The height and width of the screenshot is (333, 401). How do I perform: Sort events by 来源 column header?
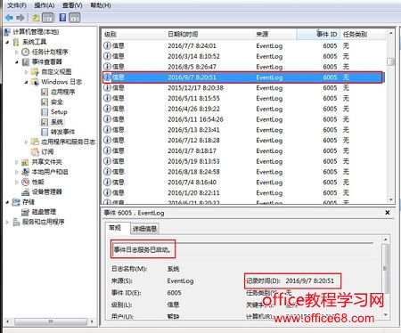tap(275, 34)
